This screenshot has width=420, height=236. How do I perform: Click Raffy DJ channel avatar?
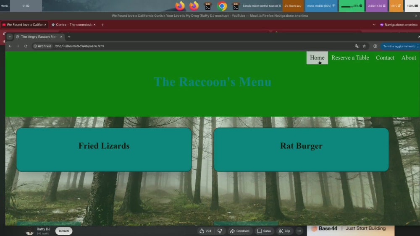pos(30,231)
